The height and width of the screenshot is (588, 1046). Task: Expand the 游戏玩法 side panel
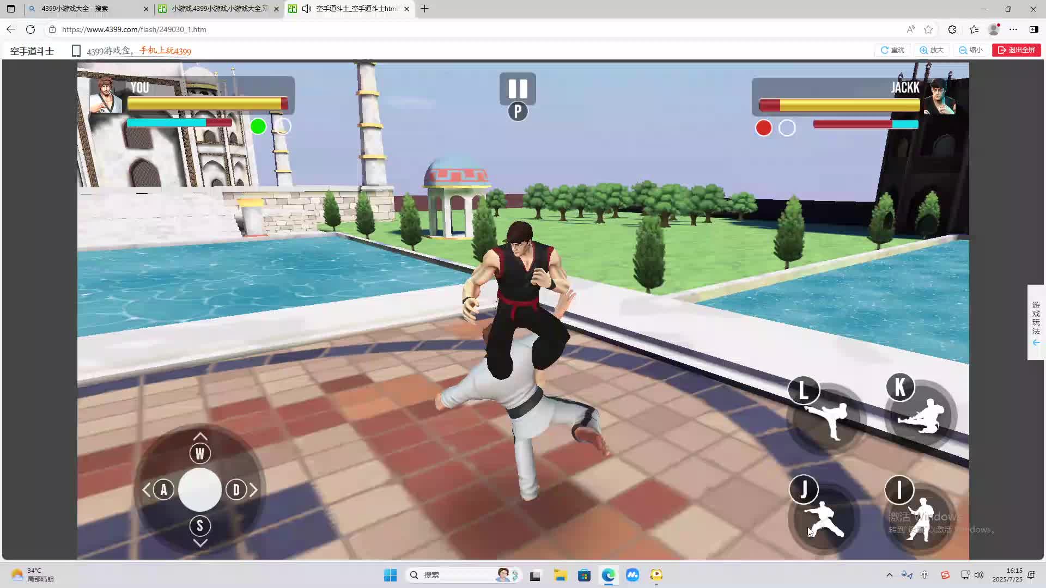click(1036, 322)
